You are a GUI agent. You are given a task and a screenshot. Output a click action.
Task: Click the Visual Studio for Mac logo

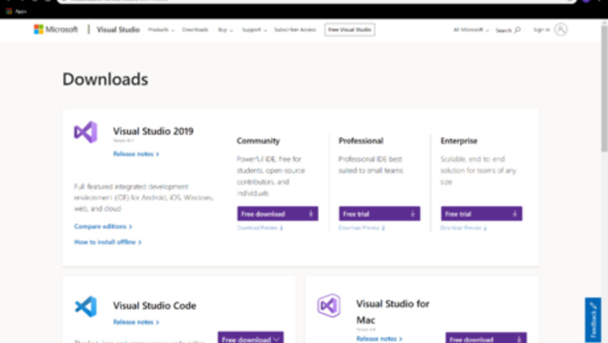[329, 305]
